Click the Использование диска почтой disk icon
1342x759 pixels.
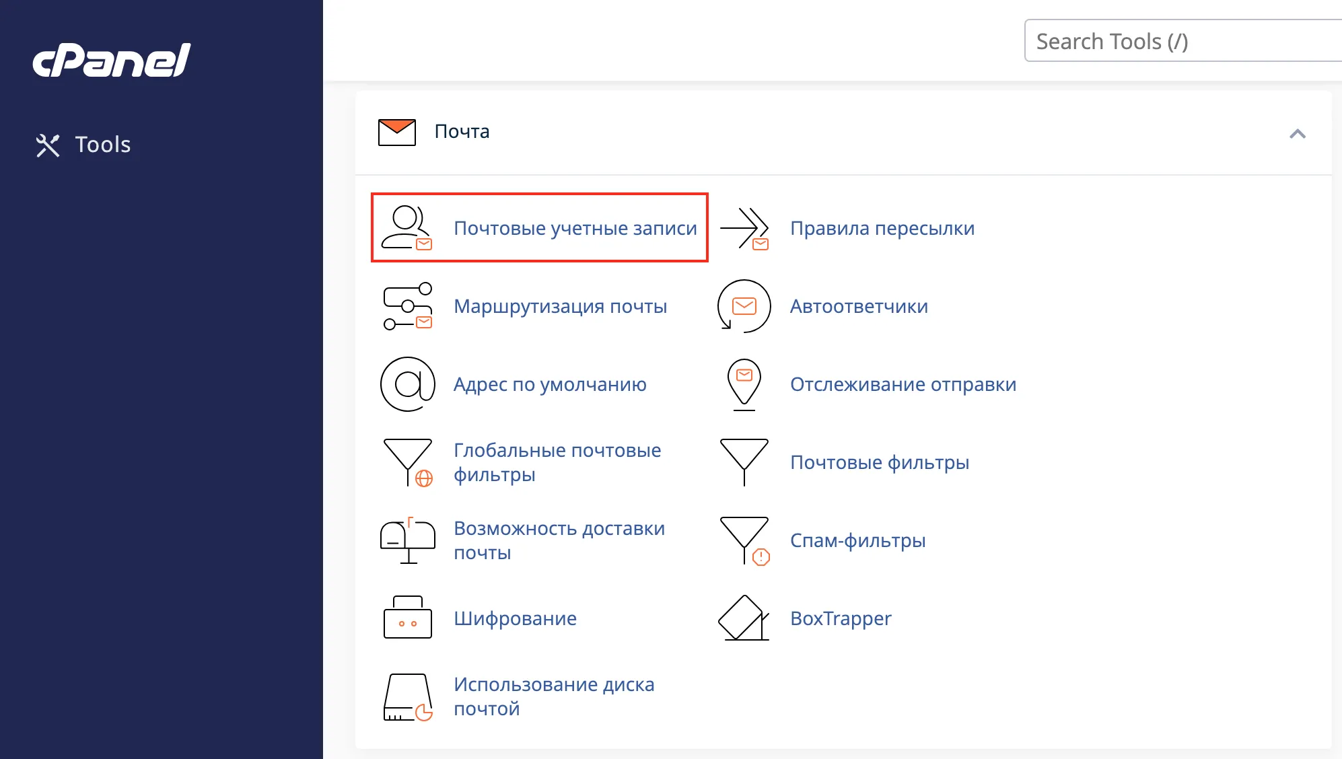(x=408, y=697)
